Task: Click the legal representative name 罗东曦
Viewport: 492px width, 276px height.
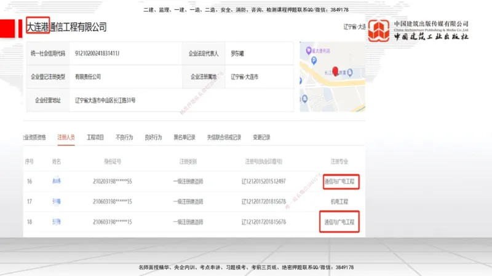Action: pos(237,53)
